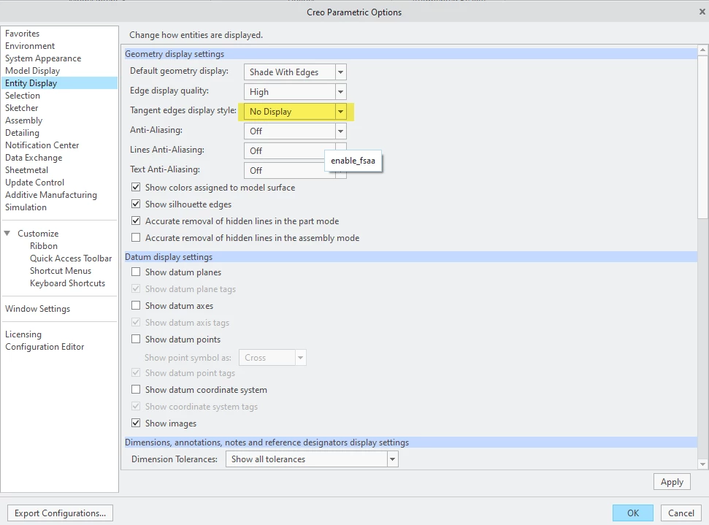Toggle Show coordinate system tags checkbox

pyautogui.click(x=136, y=406)
